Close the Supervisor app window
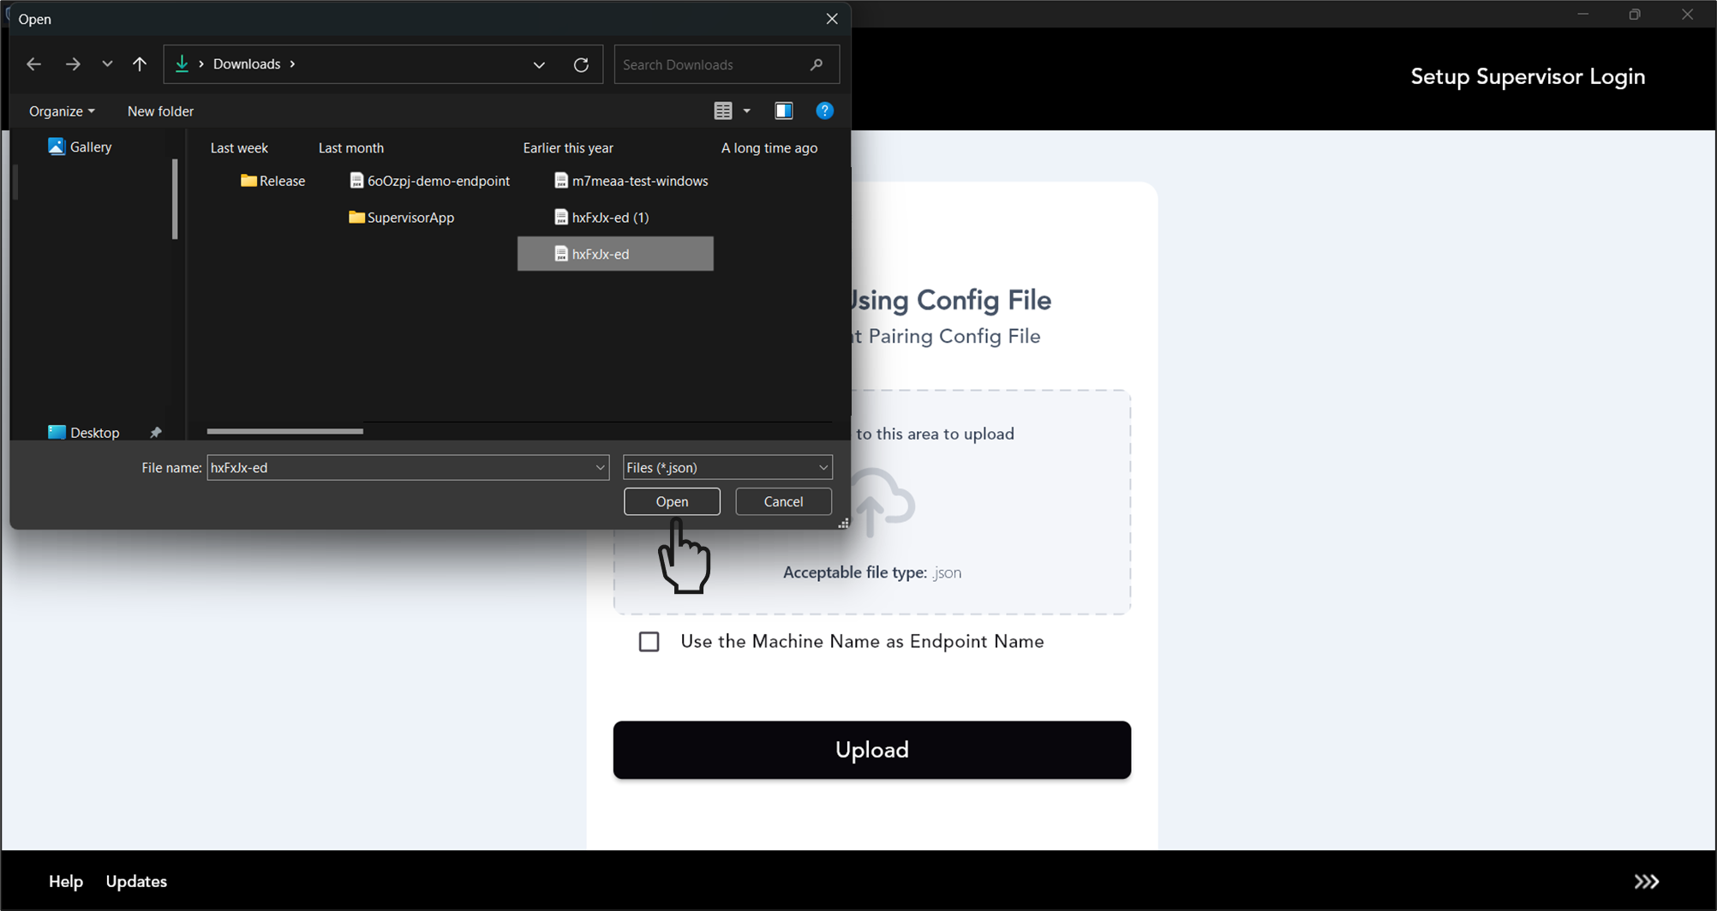This screenshot has height=911, width=1717. point(1687,15)
